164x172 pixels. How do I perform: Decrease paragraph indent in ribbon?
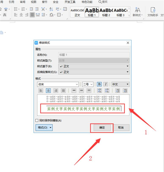(31, 9)
